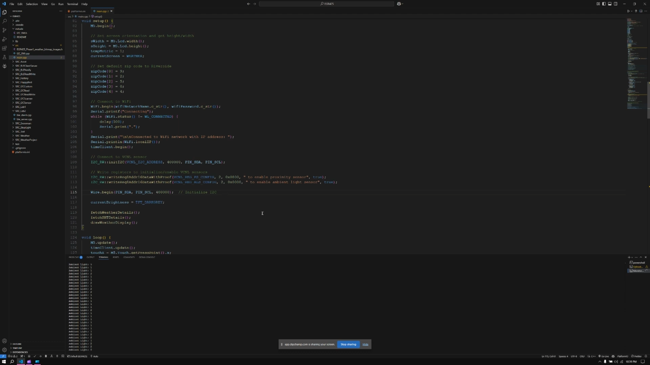Click the EGR425 command center search box

click(327, 4)
